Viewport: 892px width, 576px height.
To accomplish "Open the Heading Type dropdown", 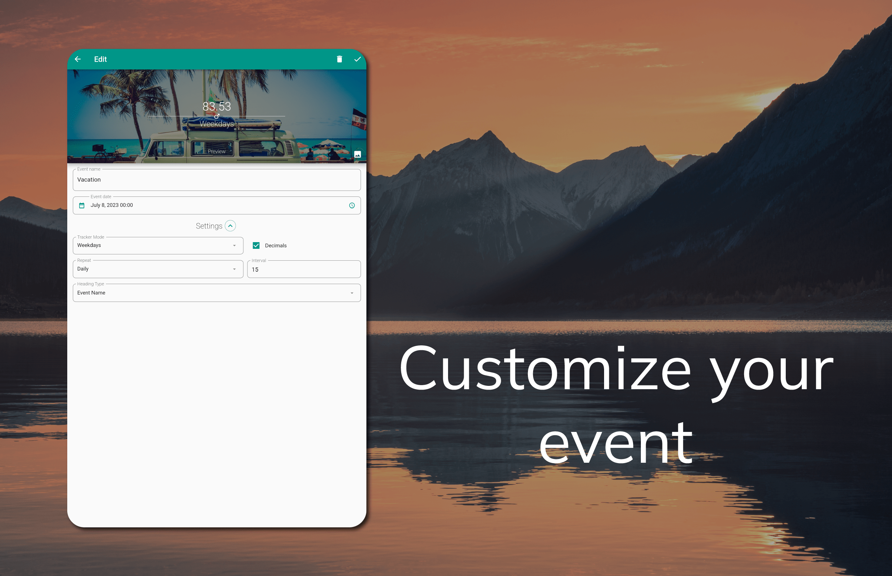I will point(217,293).
